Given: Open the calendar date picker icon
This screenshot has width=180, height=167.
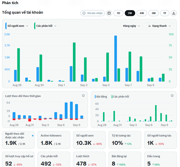Looking at the screenshot, I should [x=109, y=13].
